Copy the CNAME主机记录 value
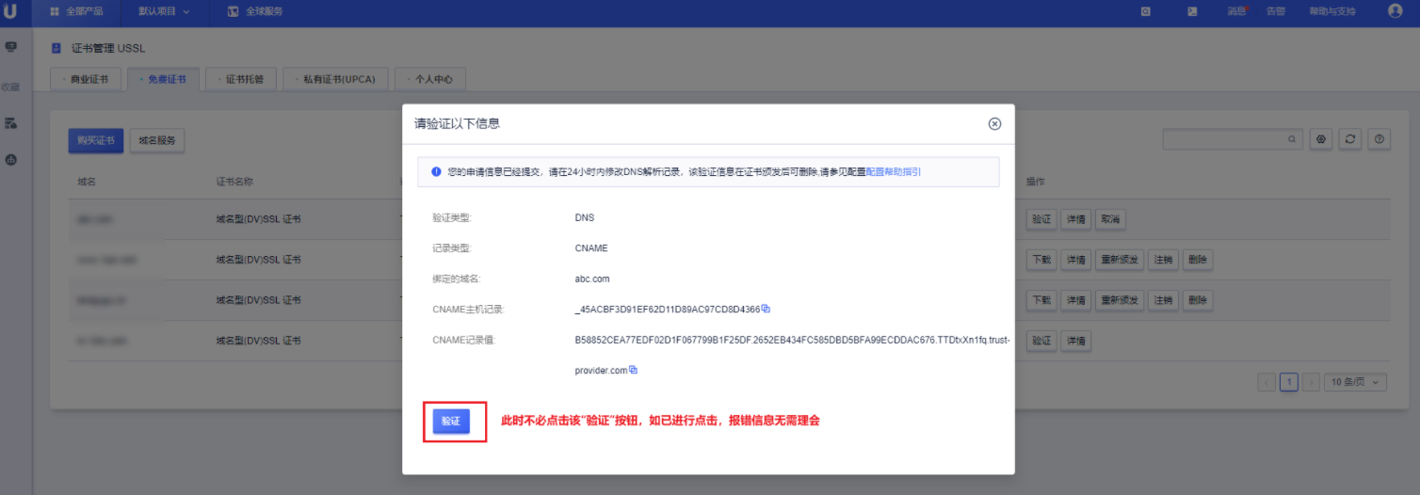Viewport: 1420px width, 495px height. click(x=766, y=309)
